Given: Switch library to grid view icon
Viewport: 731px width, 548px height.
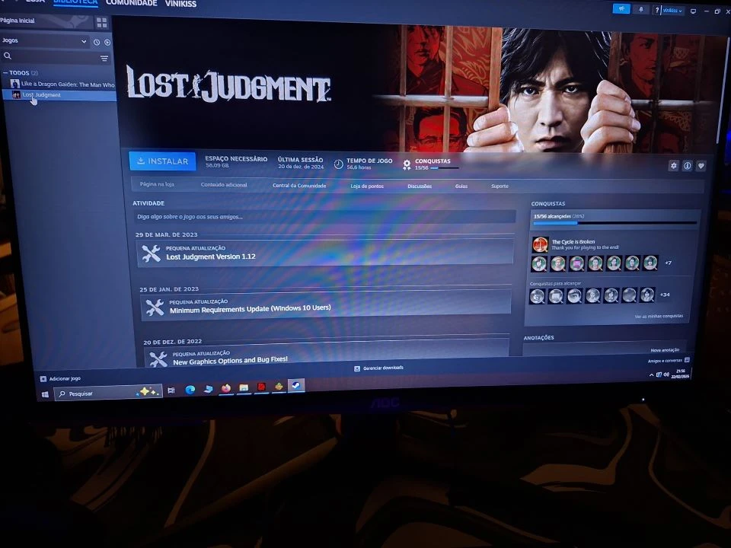Looking at the screenshot, I should point(101,23).
